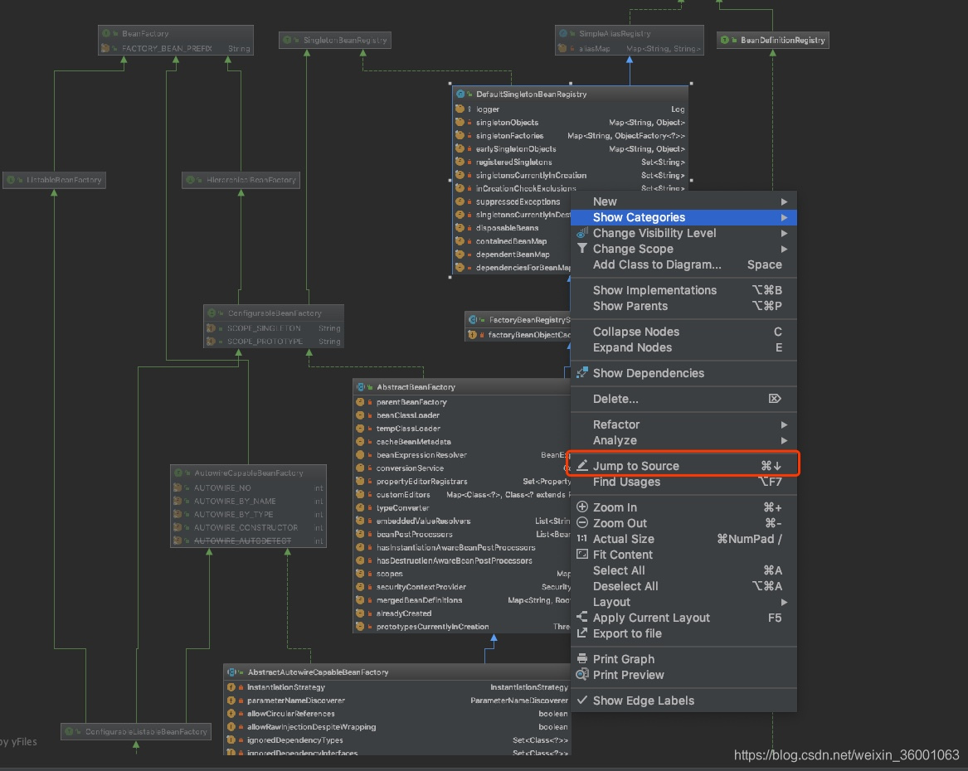Image resolution: width=968 pixels, height=771 pixels.
Task: Click the Export to file icon
Action: (581, 633)
